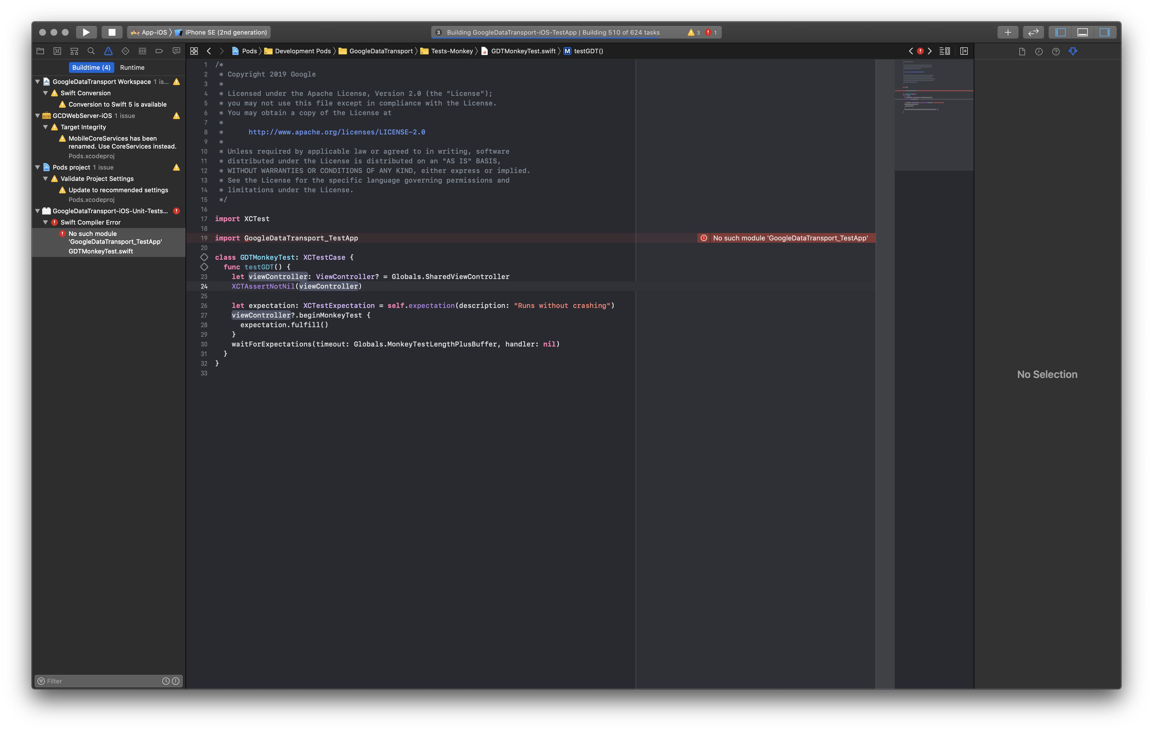The width and height of the screenshot is (1153, 731).
Task: Click the Run build play button
Action: [x=86, y=32]
